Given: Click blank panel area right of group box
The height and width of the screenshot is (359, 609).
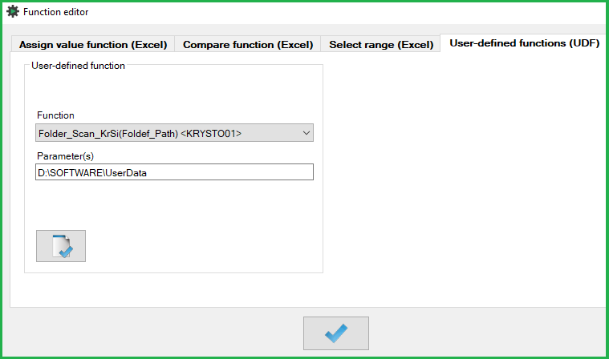Looking at the screenshot, I should (x=462, y=175).
